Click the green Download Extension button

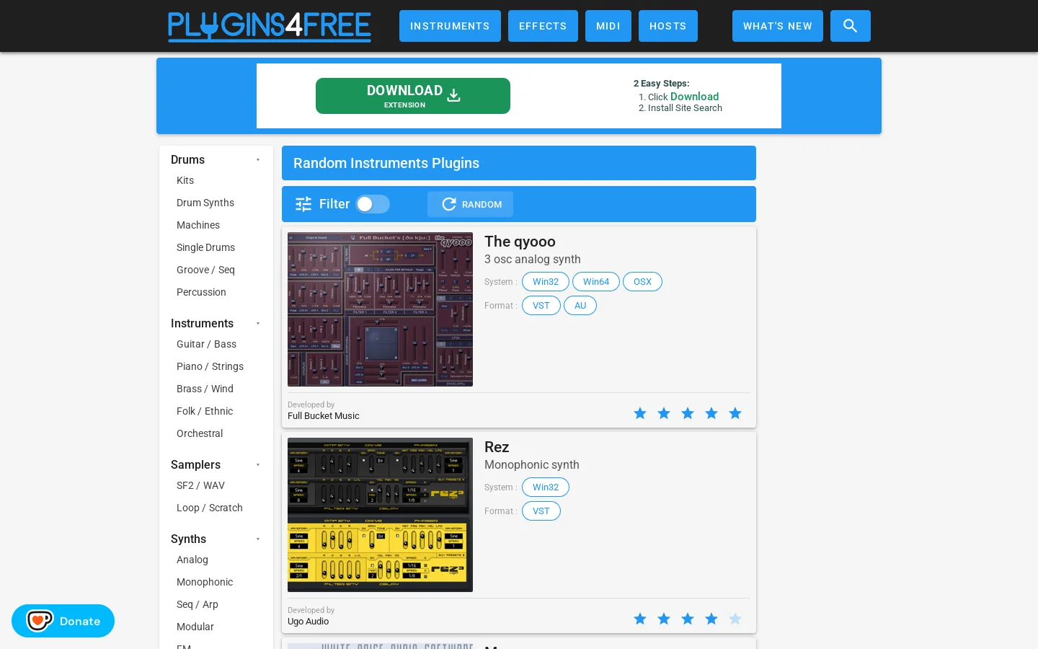point(413,96)
